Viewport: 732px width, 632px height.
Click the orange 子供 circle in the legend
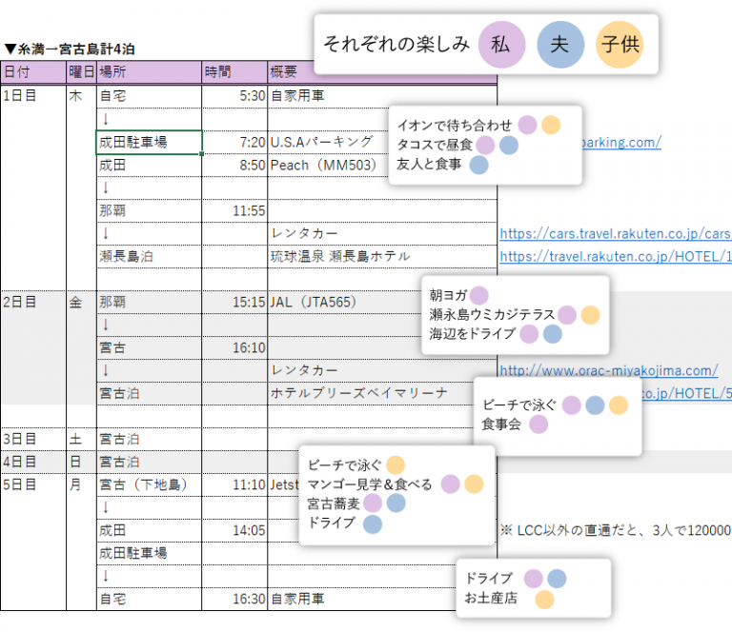620,44
